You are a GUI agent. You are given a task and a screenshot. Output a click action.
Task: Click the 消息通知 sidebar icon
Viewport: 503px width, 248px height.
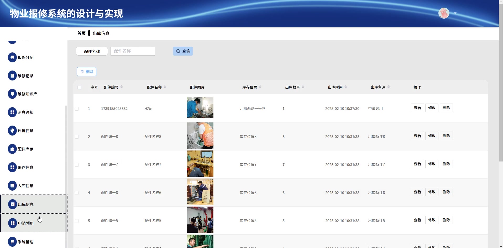pyautogui.click(x=12, y=112)
